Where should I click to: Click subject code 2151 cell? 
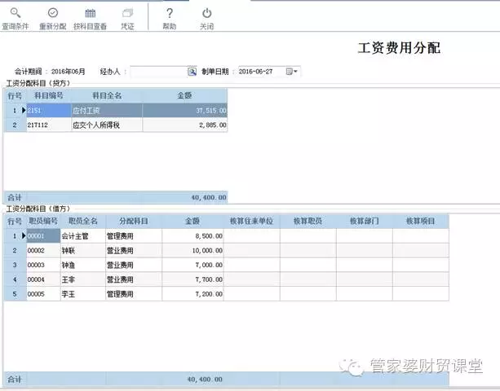point(49,111)
